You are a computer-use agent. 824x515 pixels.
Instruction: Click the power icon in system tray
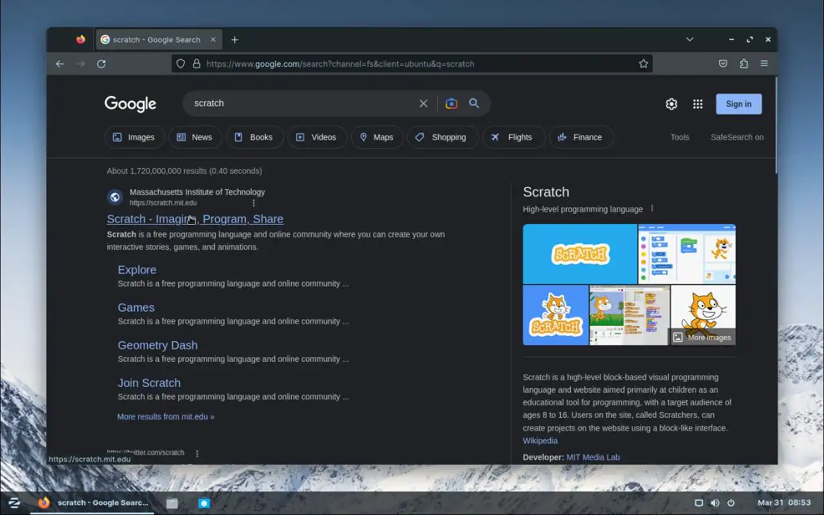[x=731, y=503]
